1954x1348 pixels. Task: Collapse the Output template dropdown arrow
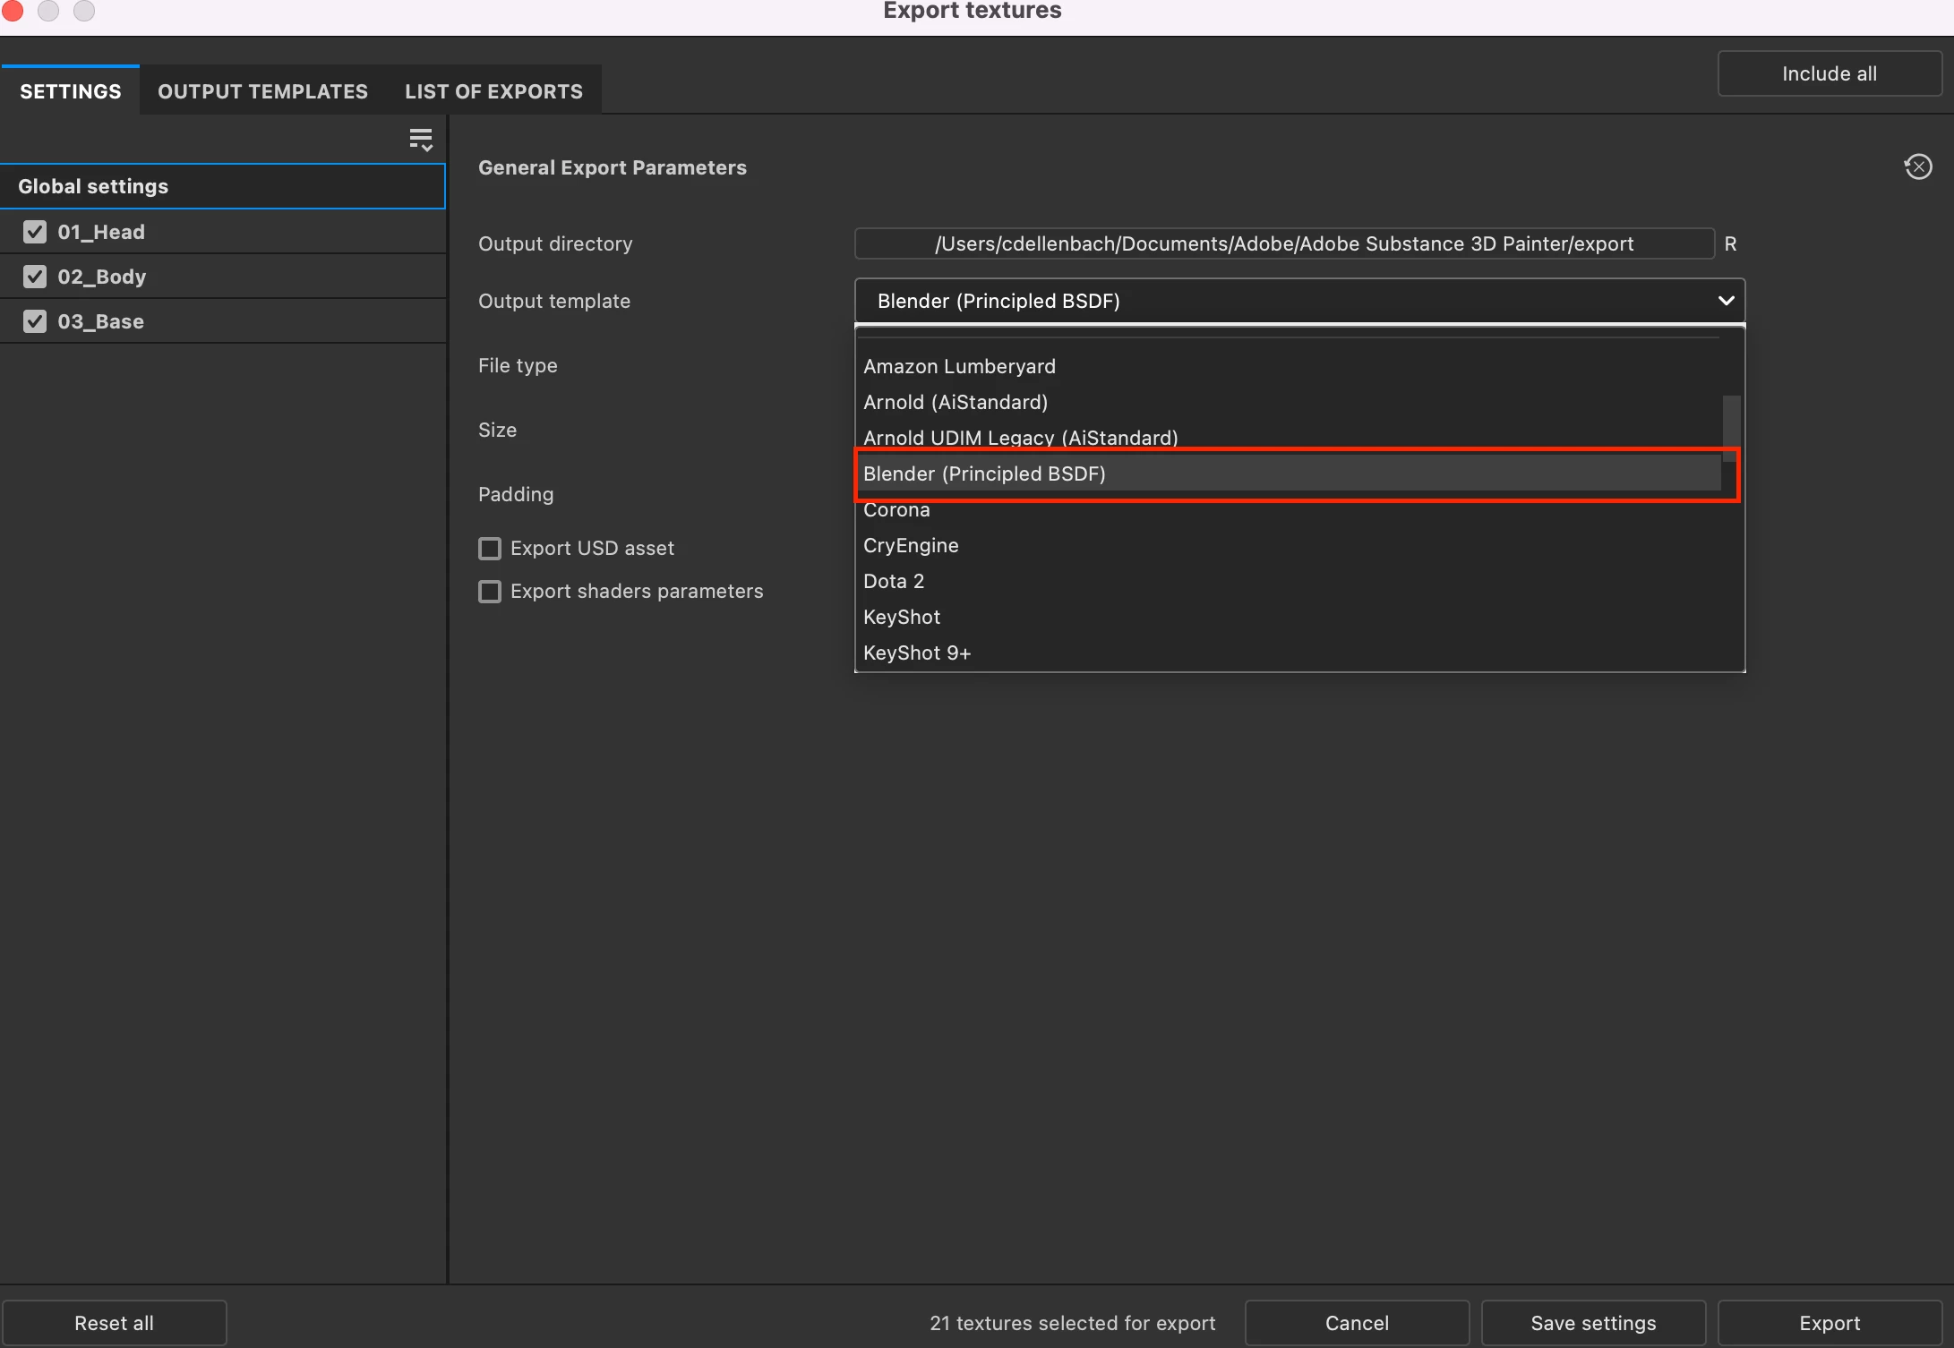(1726, 301)
